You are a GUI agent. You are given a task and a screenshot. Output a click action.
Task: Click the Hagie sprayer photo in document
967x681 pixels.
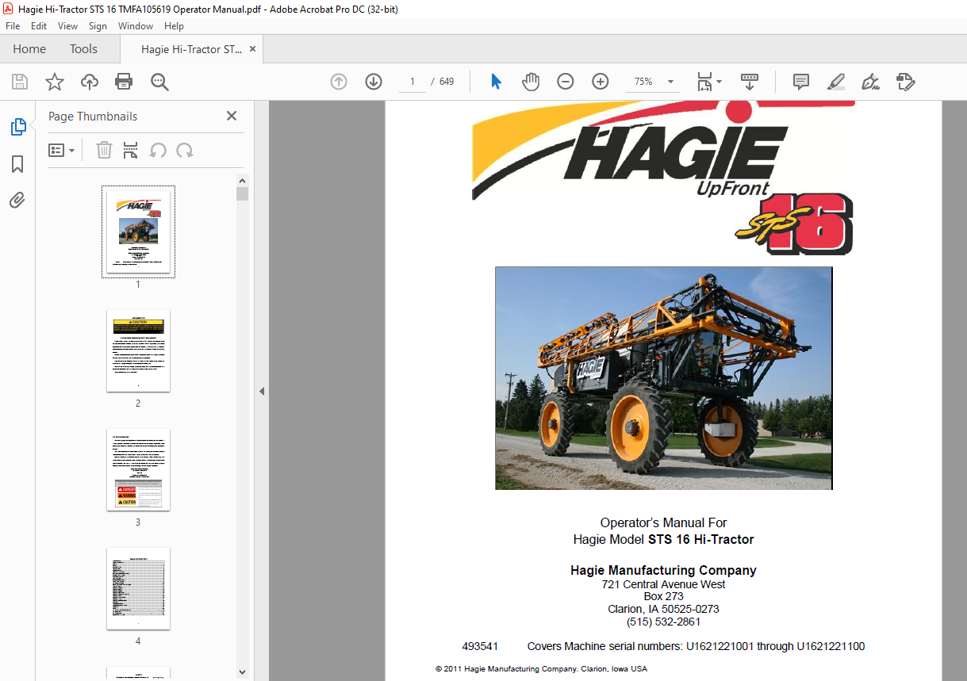(664, 378)
